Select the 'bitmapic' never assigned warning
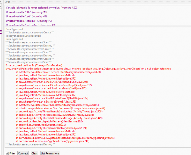Screen dimensions: 191x155 [x=41, y=8]
